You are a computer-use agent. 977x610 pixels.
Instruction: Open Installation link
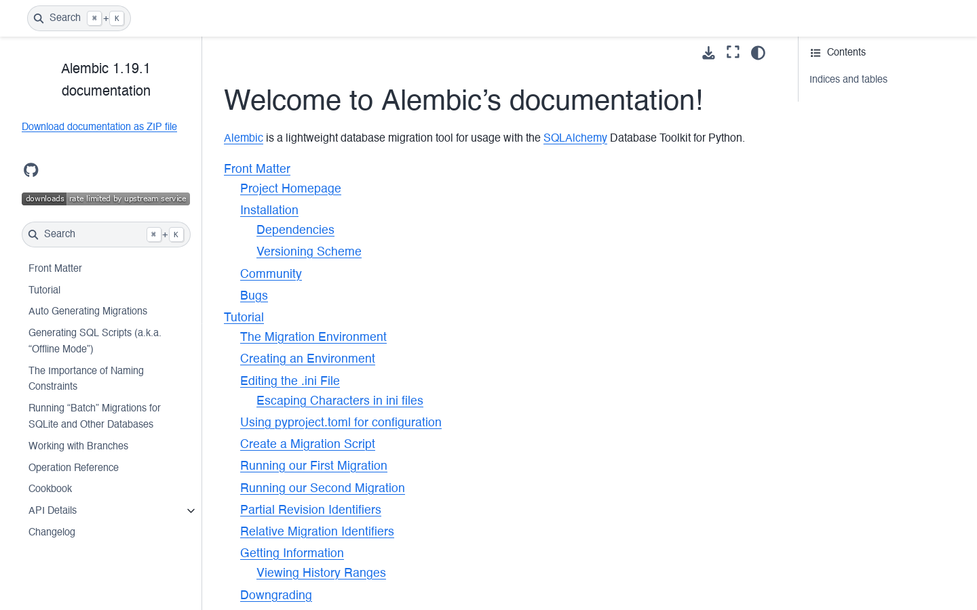(x=269, y=210)
